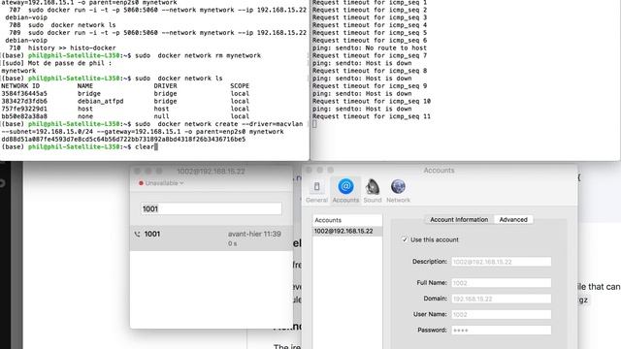Click the NETWORK ID column header text
The width and height of the screenshot is (621, 349).
(x=20, y=86)
